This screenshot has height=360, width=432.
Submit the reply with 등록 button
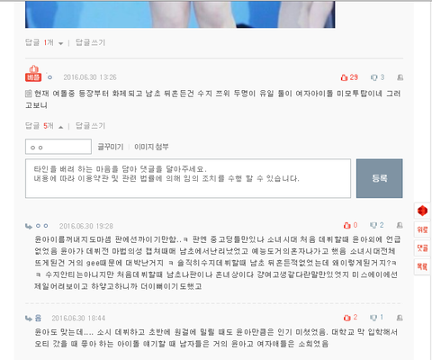(379, 178)
